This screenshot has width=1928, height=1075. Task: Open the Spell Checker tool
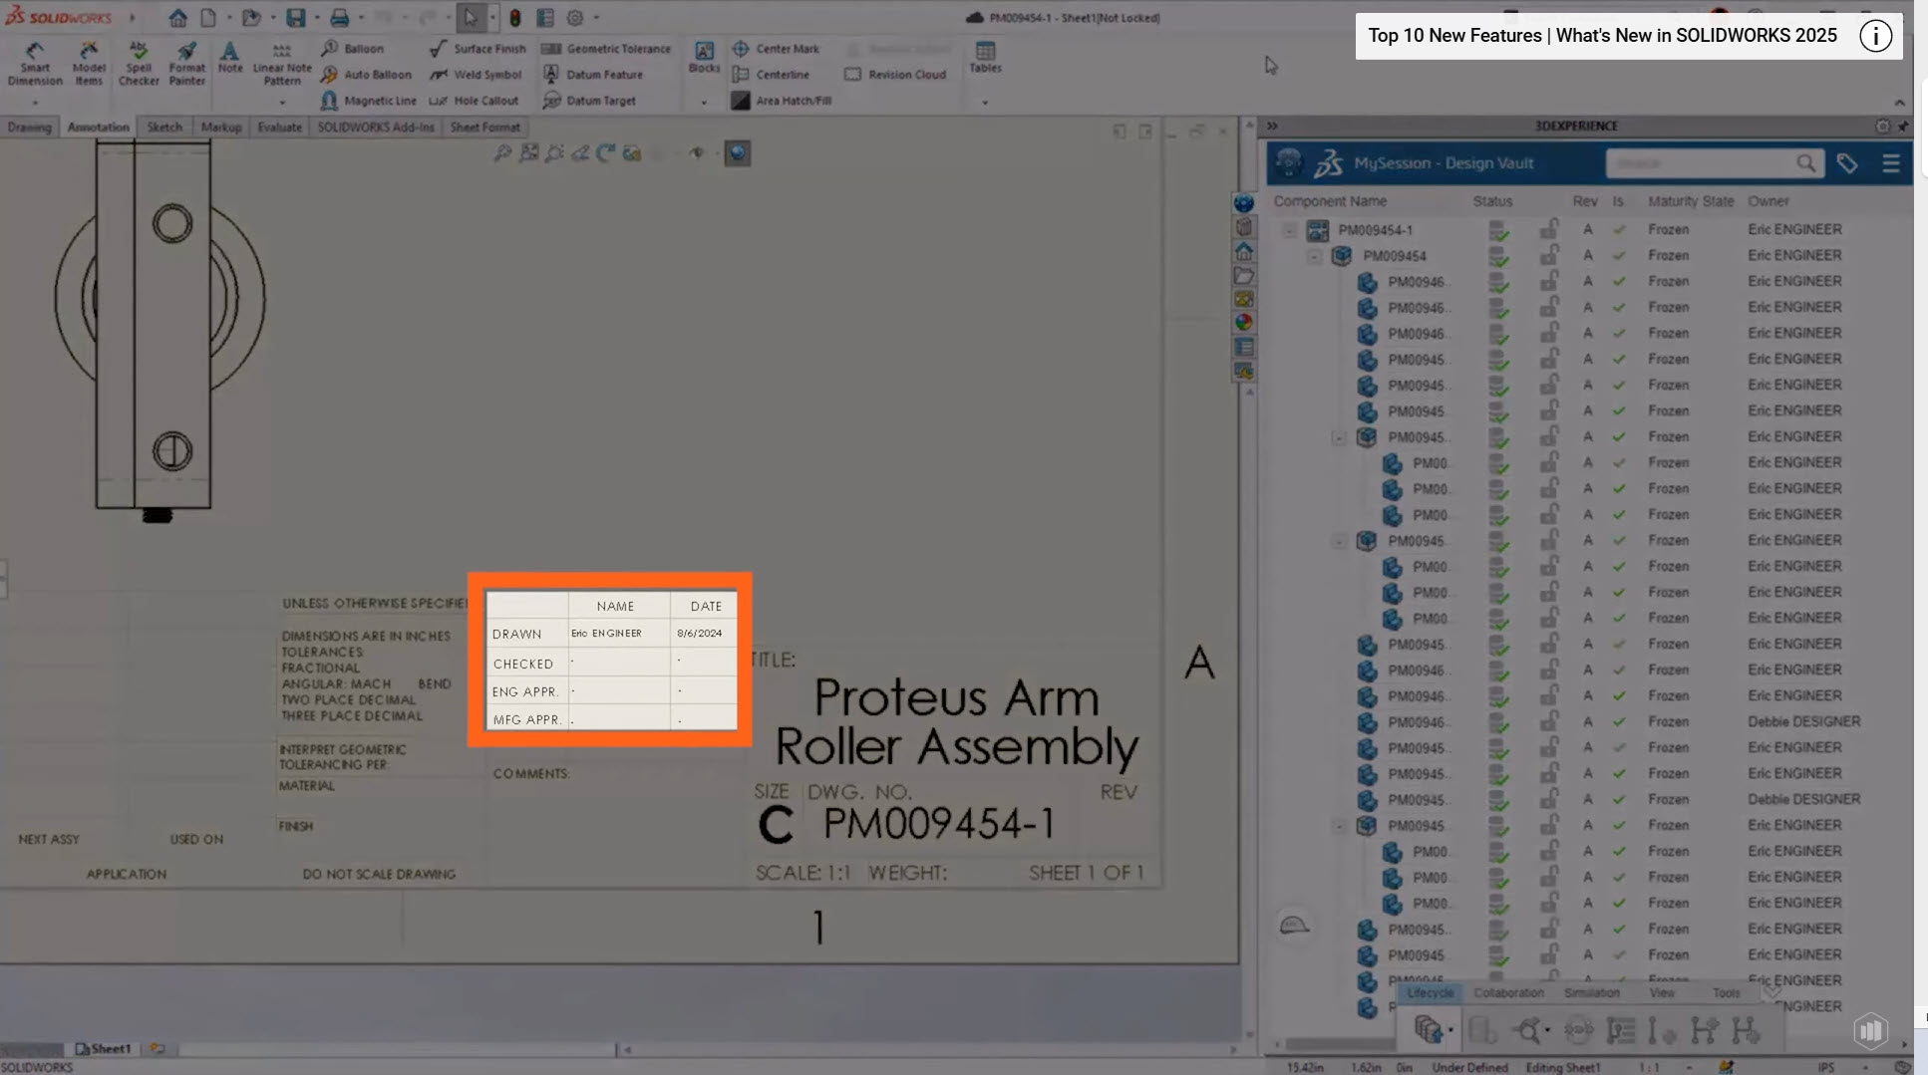(x=139, y=63)
